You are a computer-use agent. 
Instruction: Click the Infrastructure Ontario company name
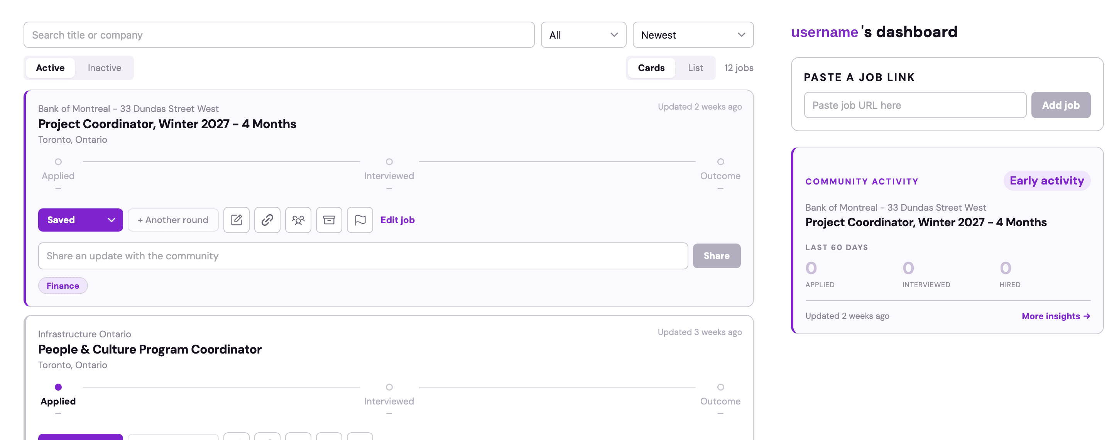pyautogui.click(x=85, y=334)
